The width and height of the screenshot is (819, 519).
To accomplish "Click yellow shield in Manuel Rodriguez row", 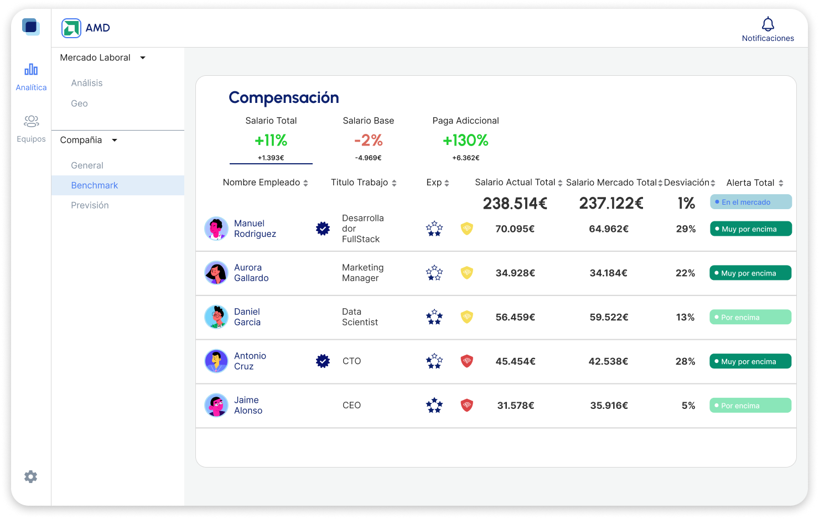I will coord(467,229).
